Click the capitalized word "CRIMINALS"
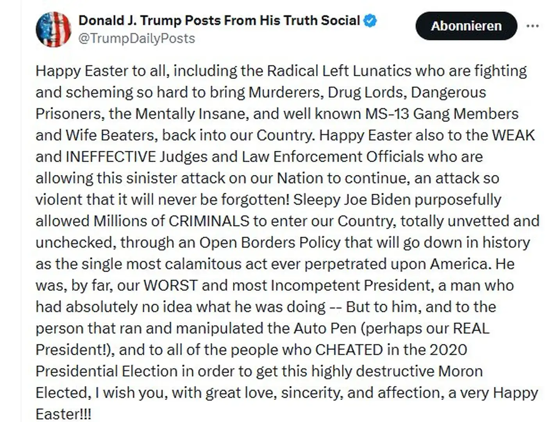 click(209, 222)
